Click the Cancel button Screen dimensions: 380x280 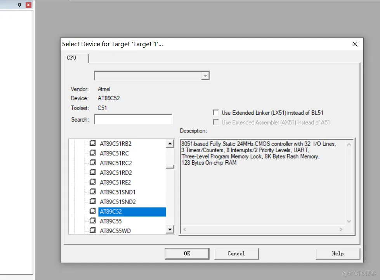click(x=236, y=254)
